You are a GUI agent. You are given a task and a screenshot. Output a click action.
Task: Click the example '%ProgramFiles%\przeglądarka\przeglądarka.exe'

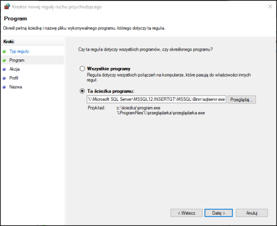tap(161, 113)
